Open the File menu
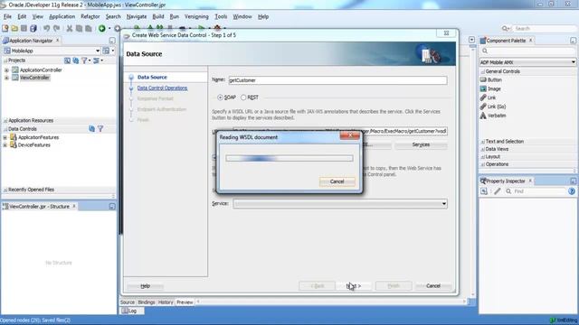579x325 pixels. click(7, 16)
